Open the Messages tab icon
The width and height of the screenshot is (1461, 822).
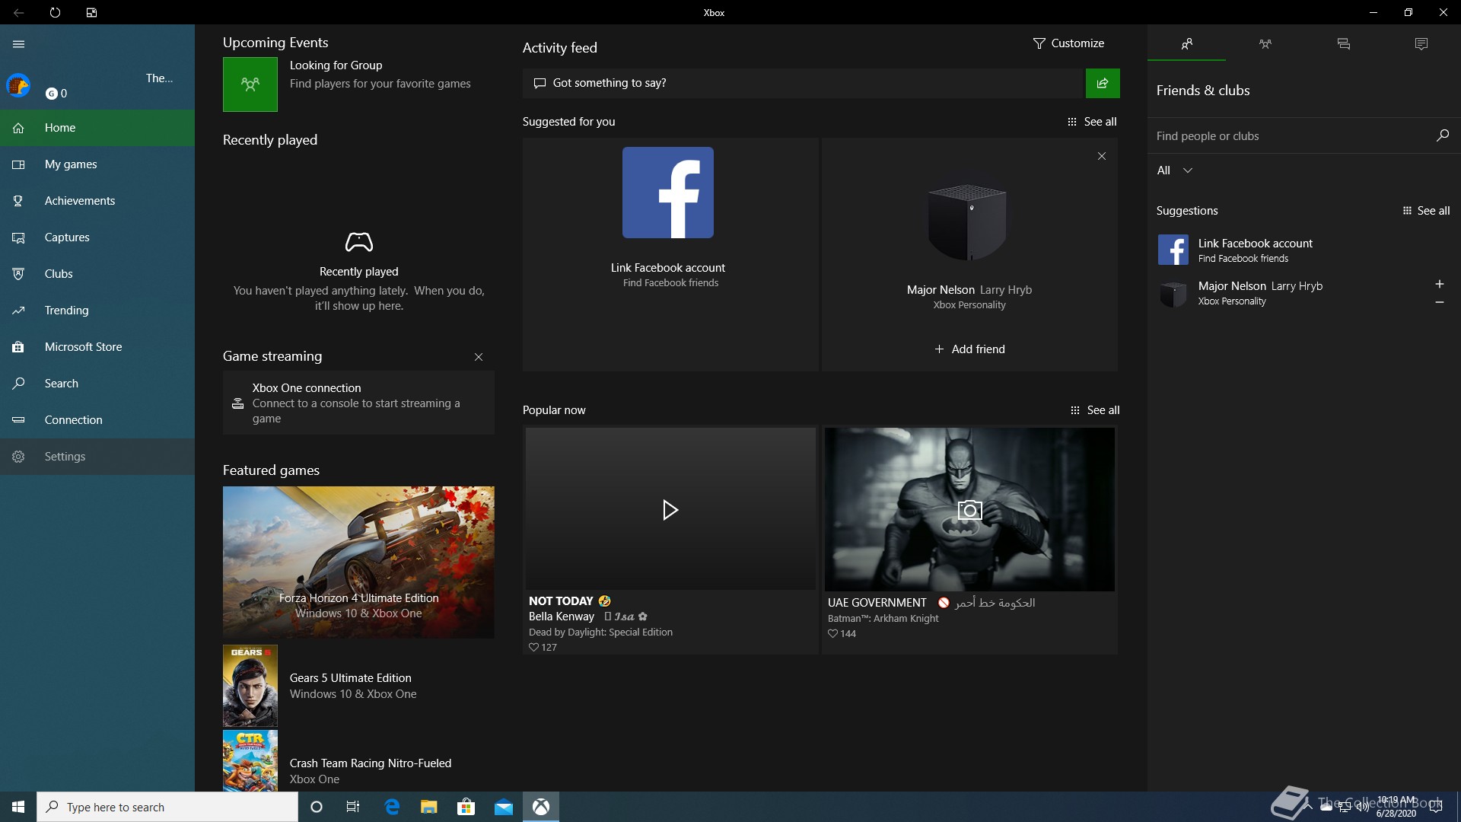tap(1343, 44)
